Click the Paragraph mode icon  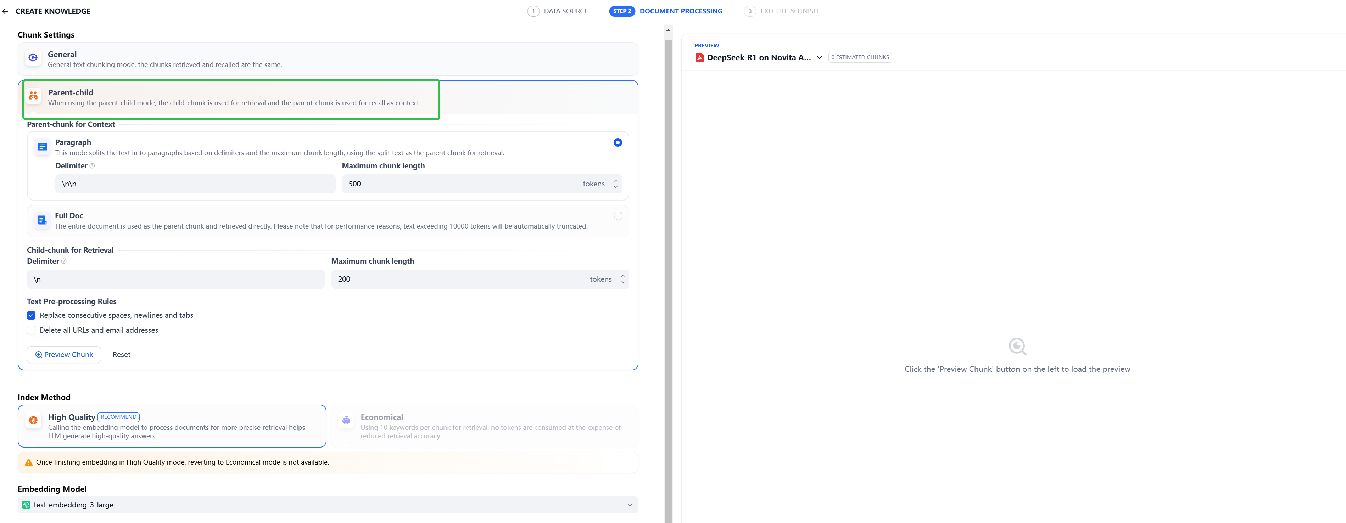43,147
